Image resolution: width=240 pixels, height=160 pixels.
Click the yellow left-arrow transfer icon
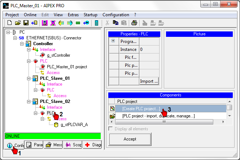tap(61, 23)
